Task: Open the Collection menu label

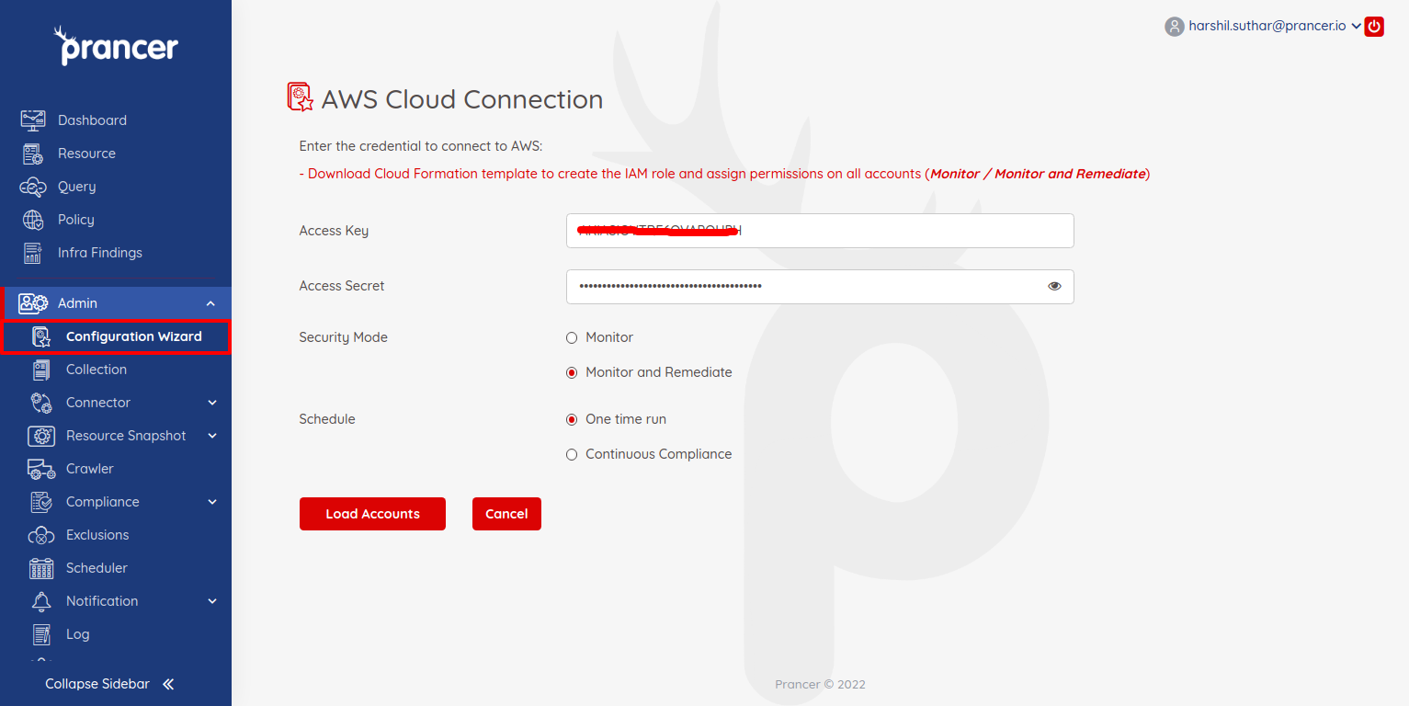Action: pyautogui.click(x=97, y=370)
